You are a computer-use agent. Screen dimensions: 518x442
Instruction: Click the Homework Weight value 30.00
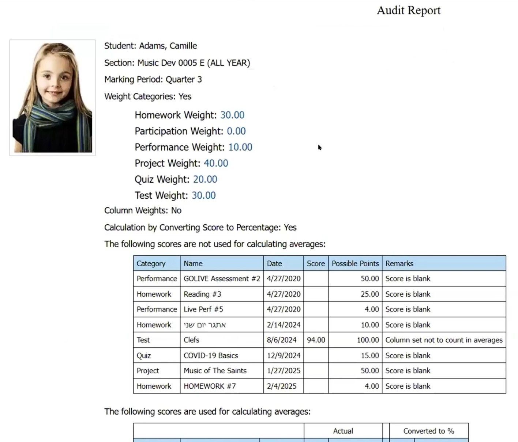232,115
